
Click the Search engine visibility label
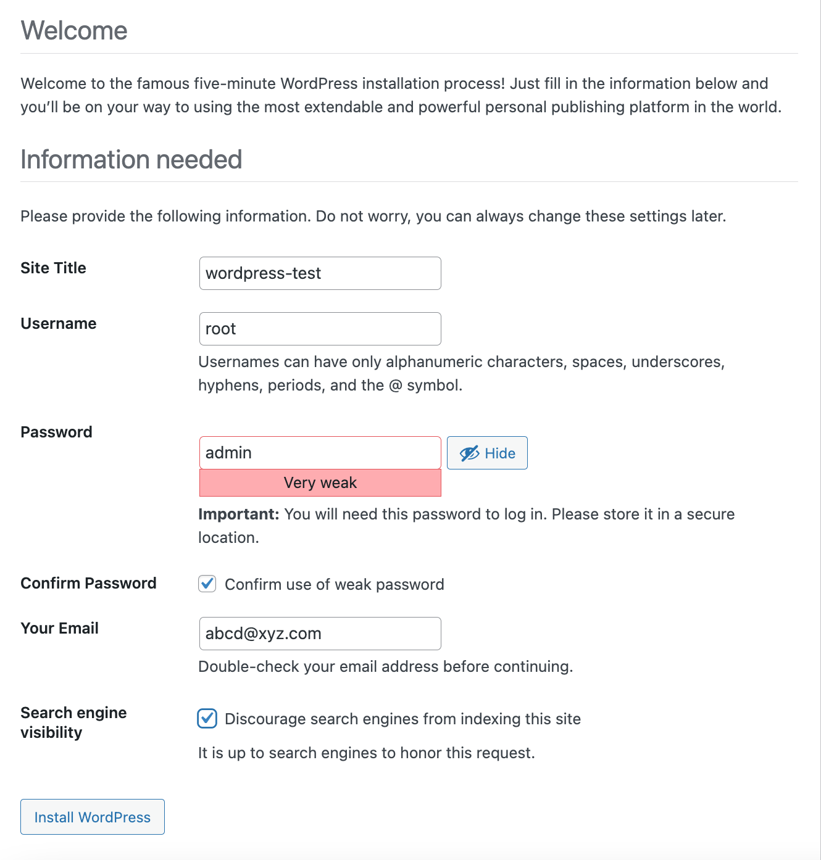[x=73, y=722]
